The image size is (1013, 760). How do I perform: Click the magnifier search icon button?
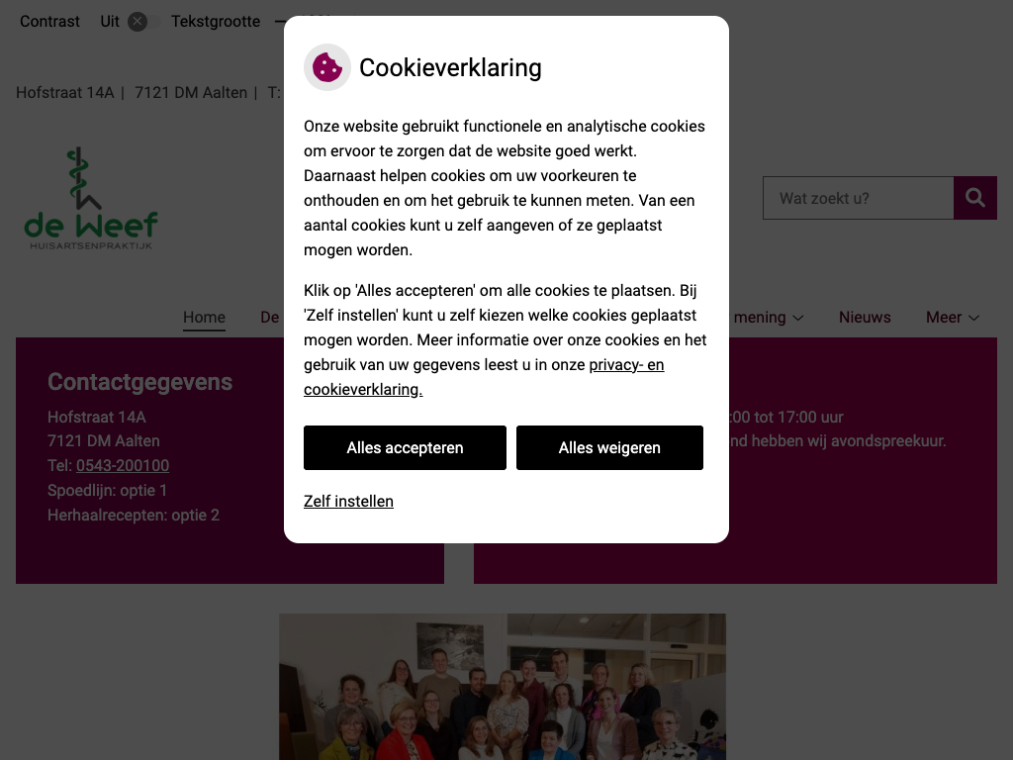974,198
